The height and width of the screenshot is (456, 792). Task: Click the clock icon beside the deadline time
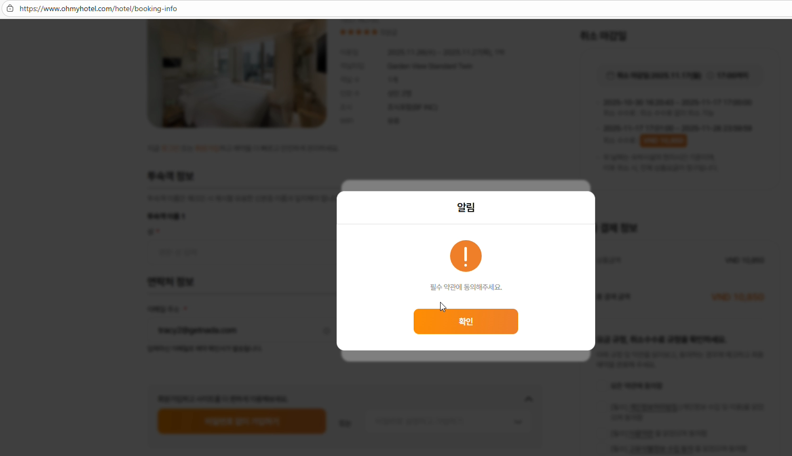pos(710,75)
